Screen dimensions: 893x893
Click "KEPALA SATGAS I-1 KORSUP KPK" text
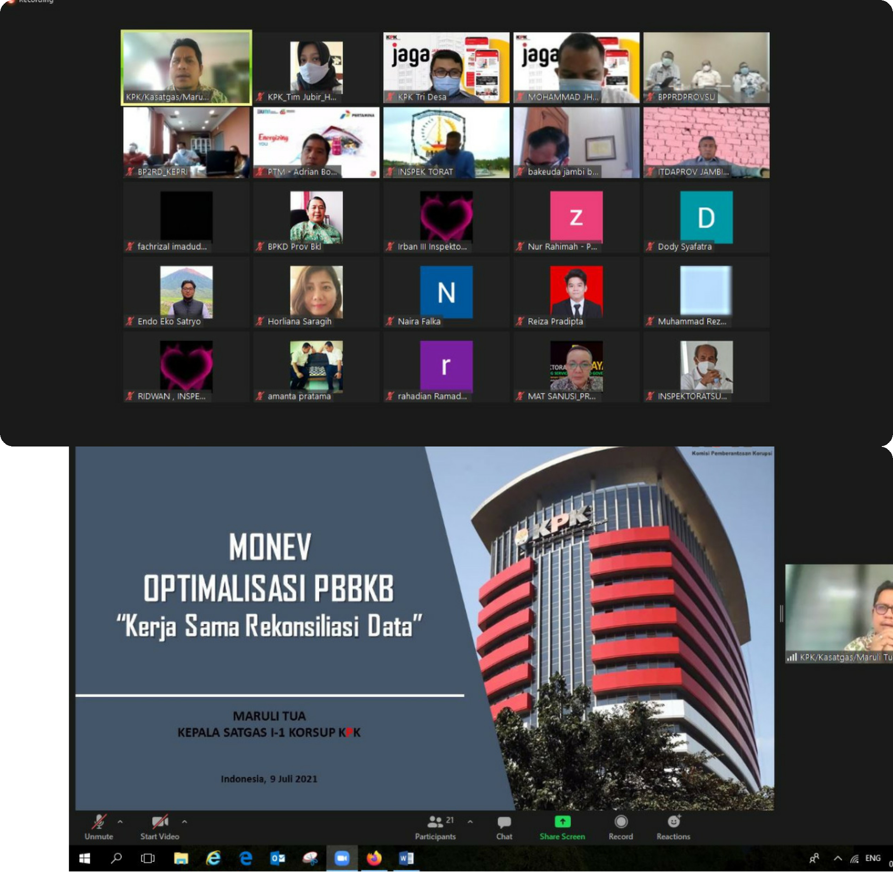click(269, 733)
